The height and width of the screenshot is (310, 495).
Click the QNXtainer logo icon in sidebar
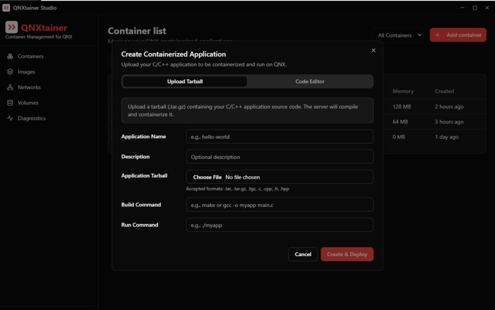pos(12,27)
